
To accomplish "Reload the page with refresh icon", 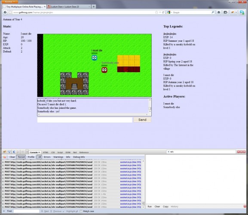I will [163, 12].
